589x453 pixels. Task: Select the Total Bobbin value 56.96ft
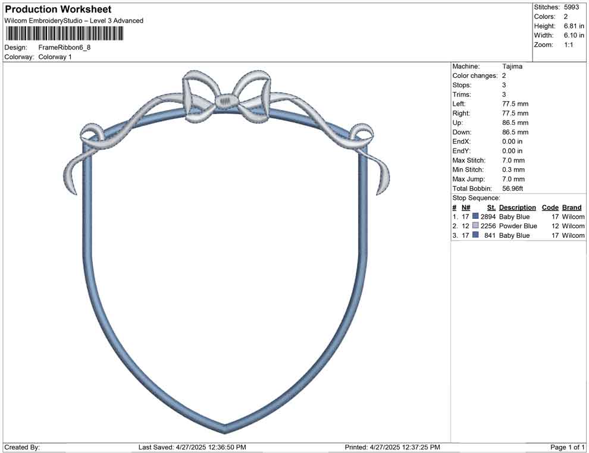[x=512, y=188]
